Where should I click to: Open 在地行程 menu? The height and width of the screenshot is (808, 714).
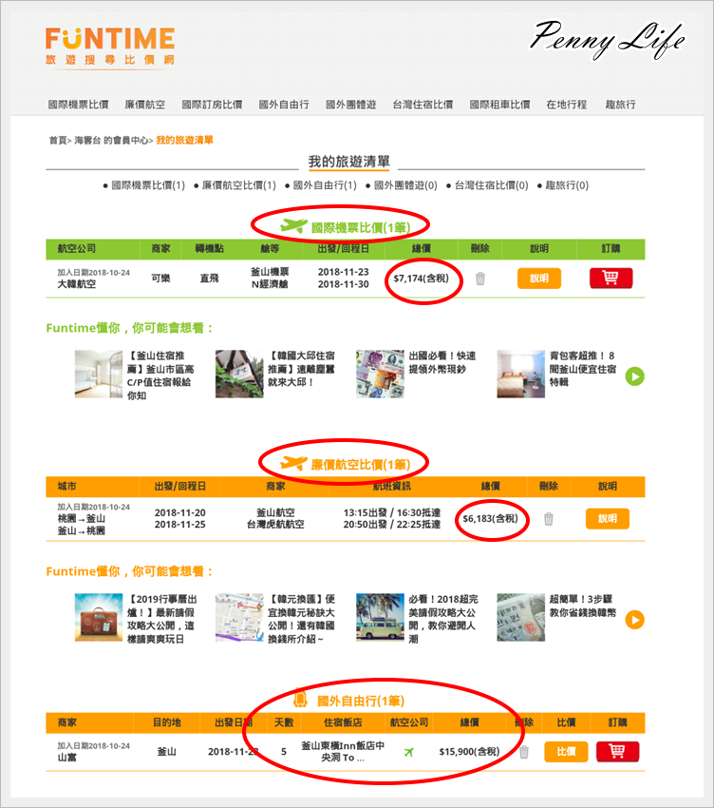(x=567, y=105)
